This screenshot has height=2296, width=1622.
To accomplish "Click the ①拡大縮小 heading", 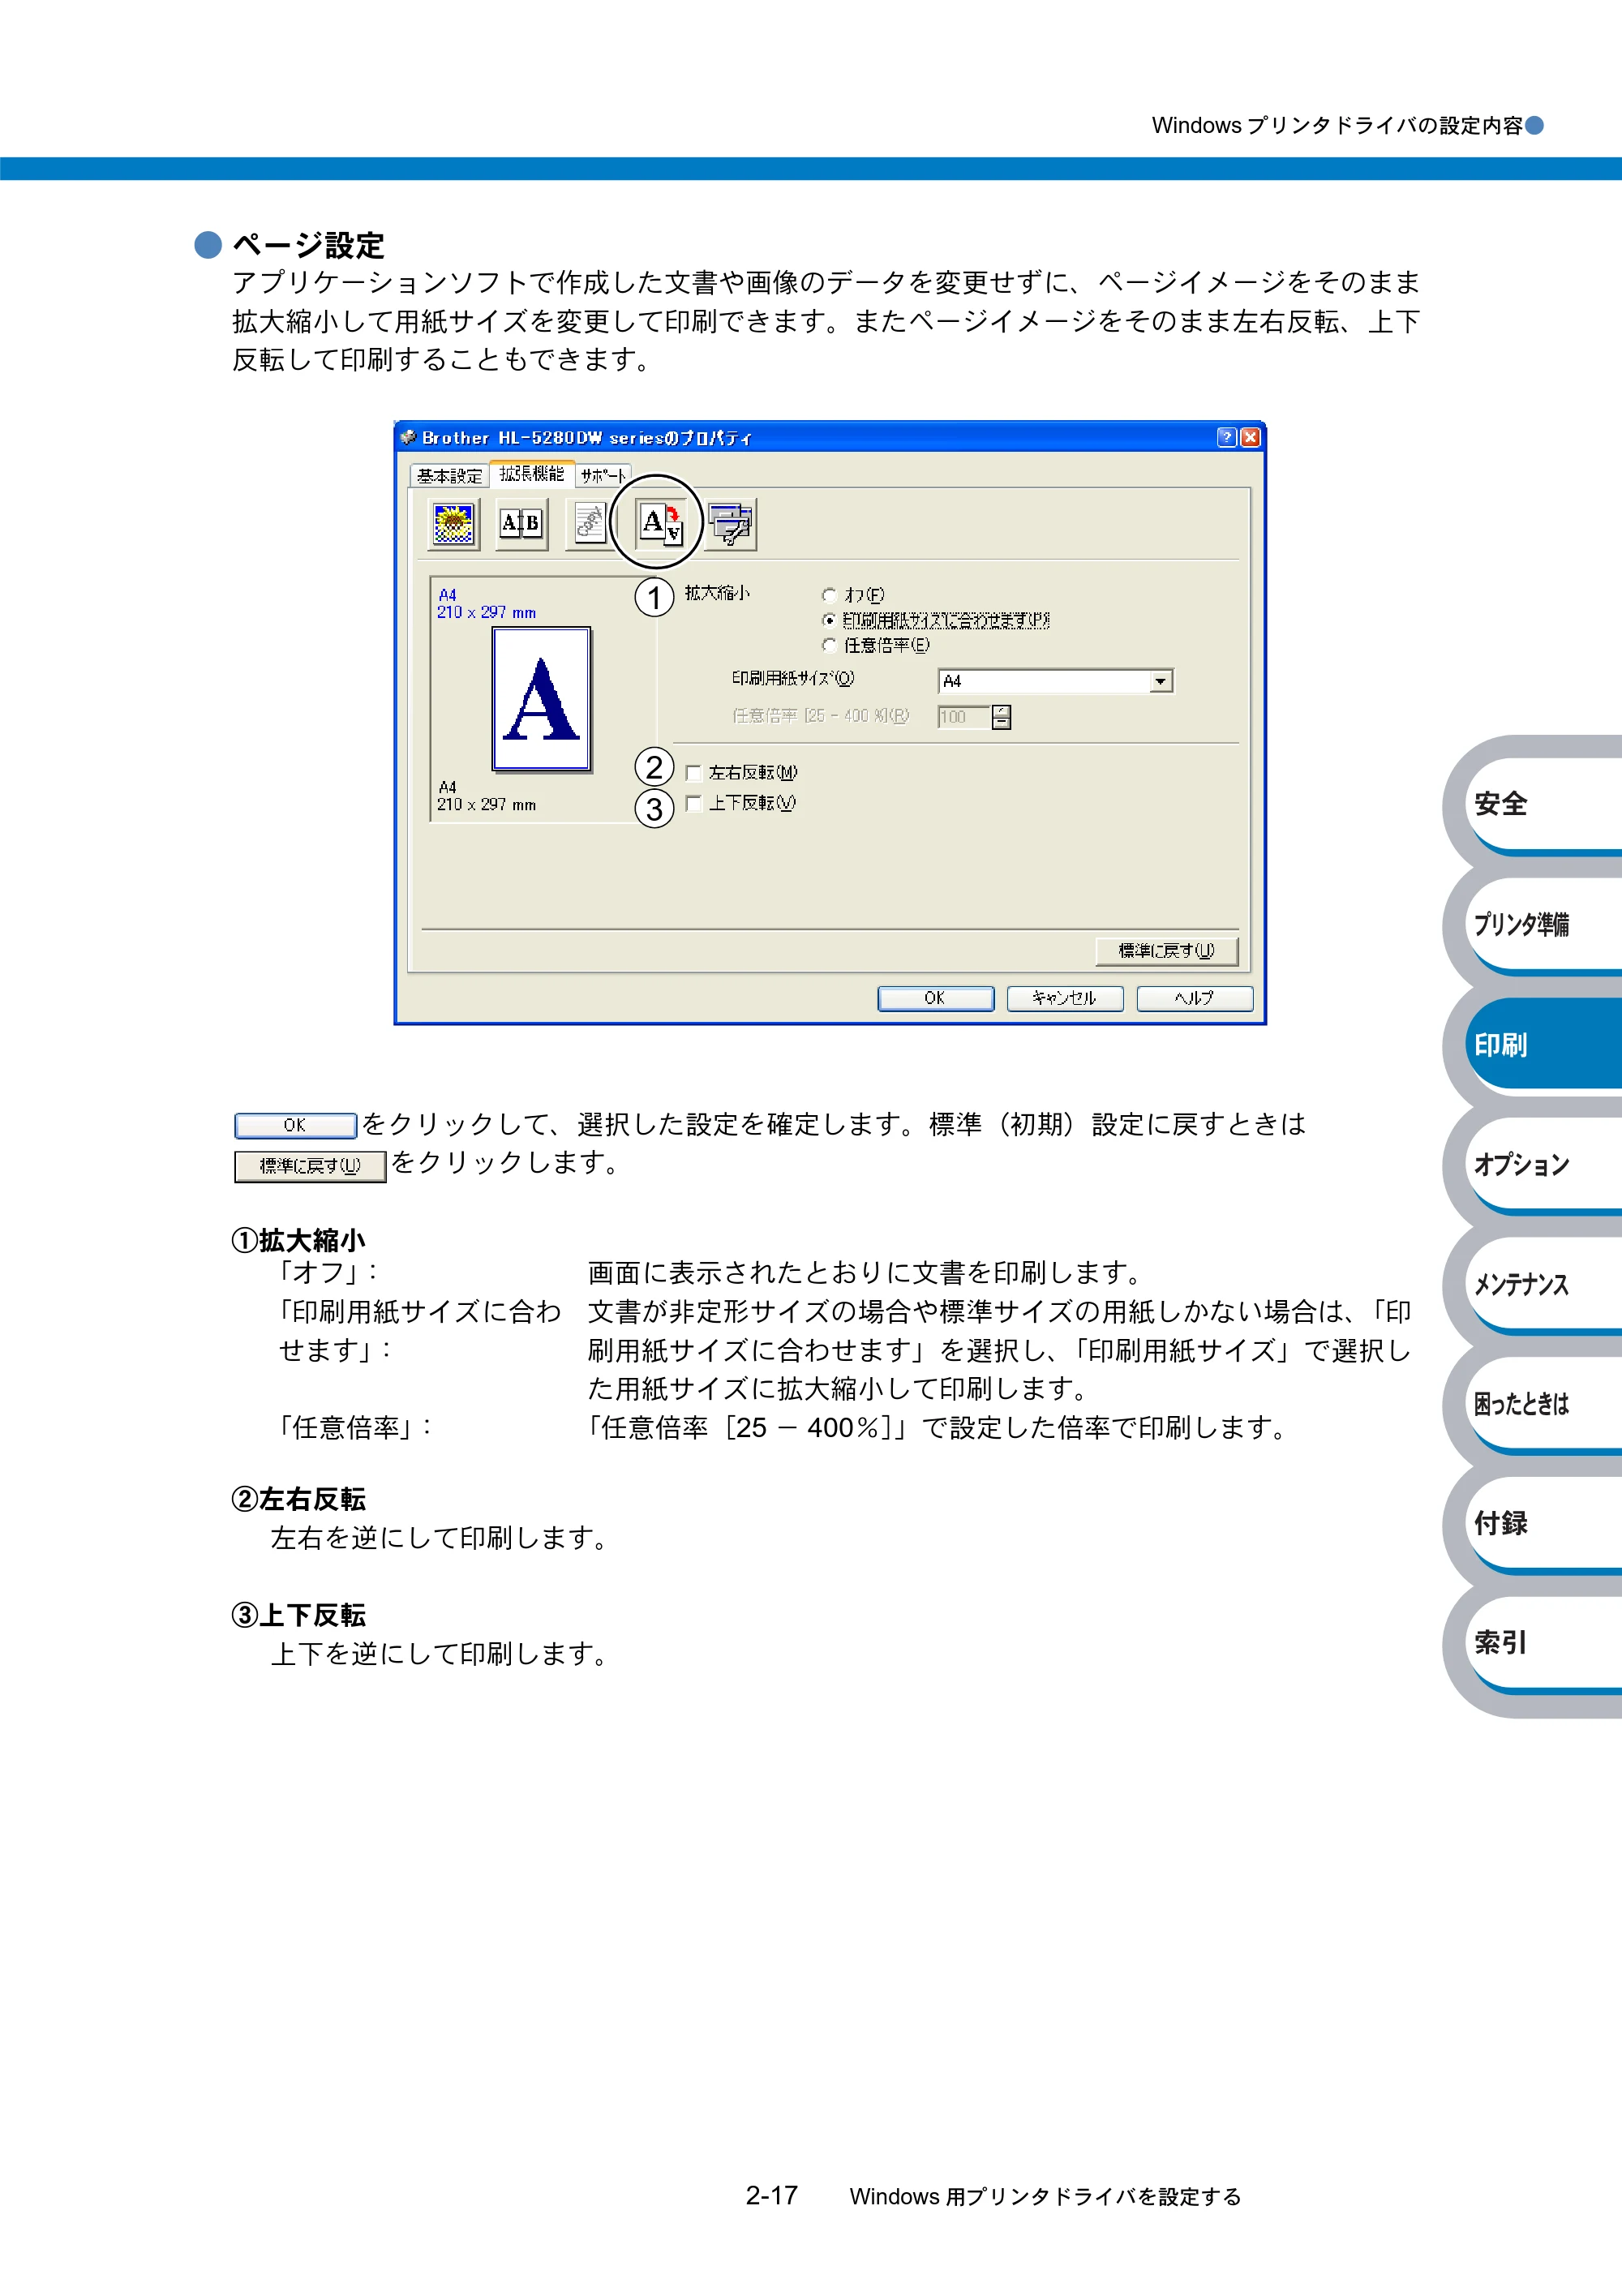I will coord(298,1240).
